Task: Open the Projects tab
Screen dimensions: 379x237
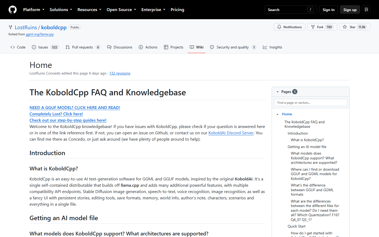Action: [173, 47]
